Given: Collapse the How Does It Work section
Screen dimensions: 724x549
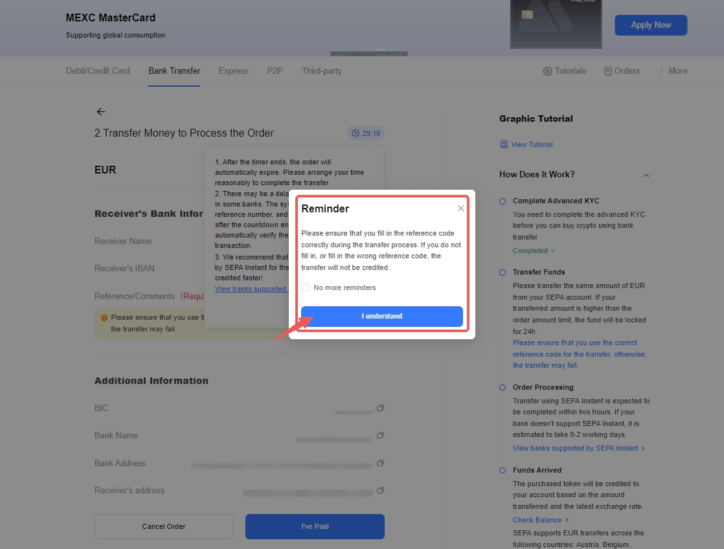Looking at the screenshot, I should 646,175.
